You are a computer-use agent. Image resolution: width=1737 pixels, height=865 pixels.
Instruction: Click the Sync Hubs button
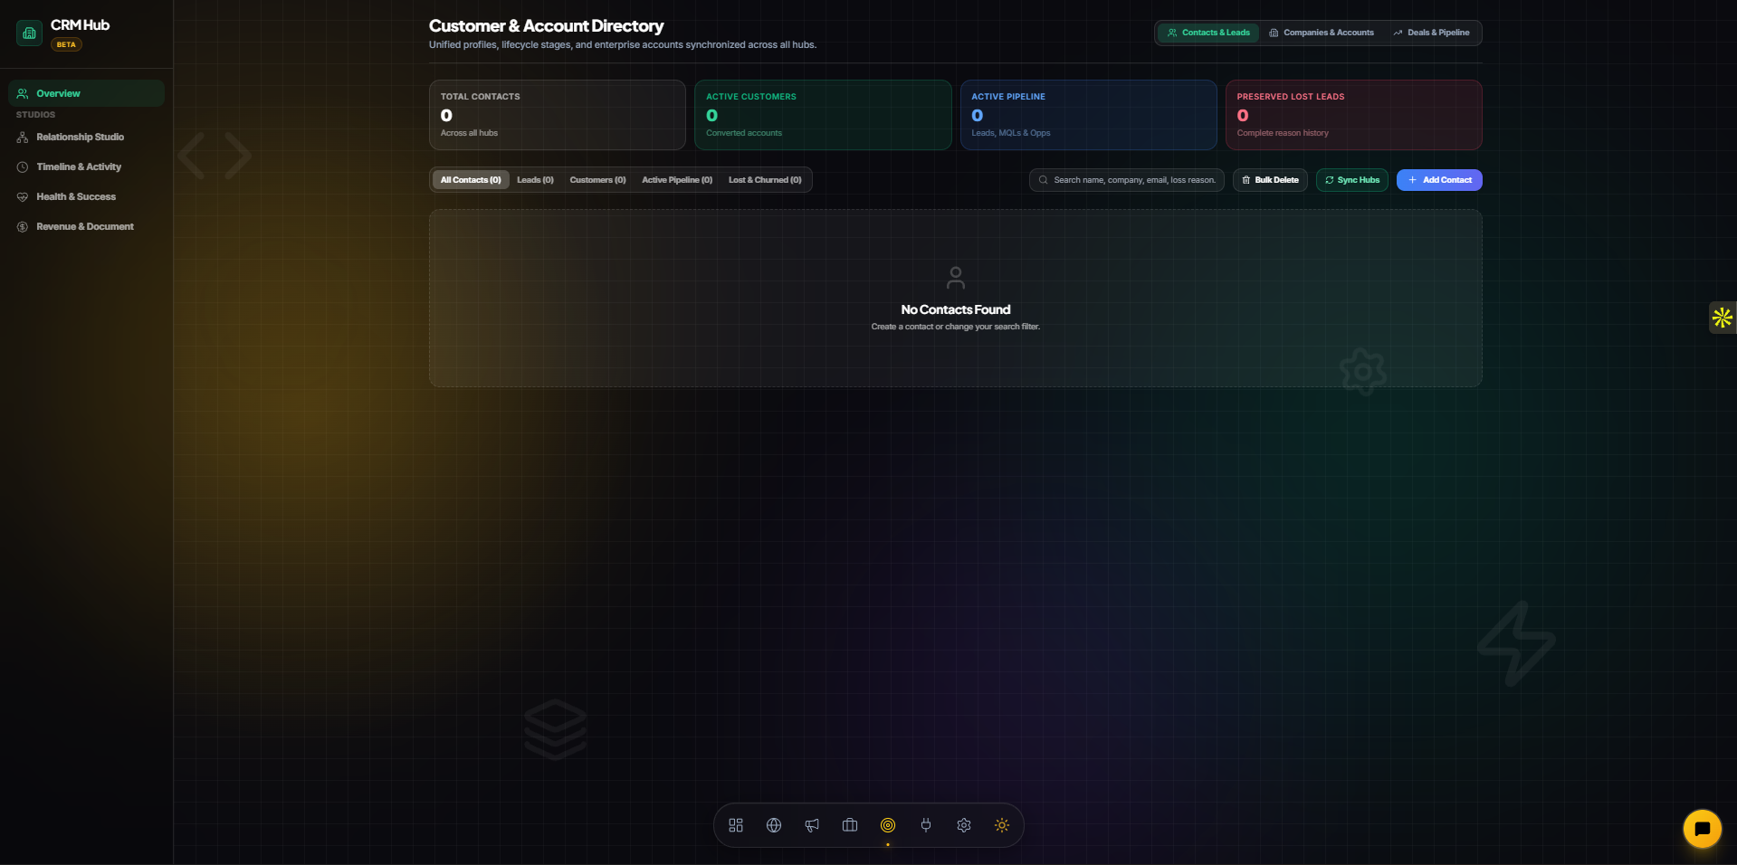pyautogui.click(x=1352, y=180)
